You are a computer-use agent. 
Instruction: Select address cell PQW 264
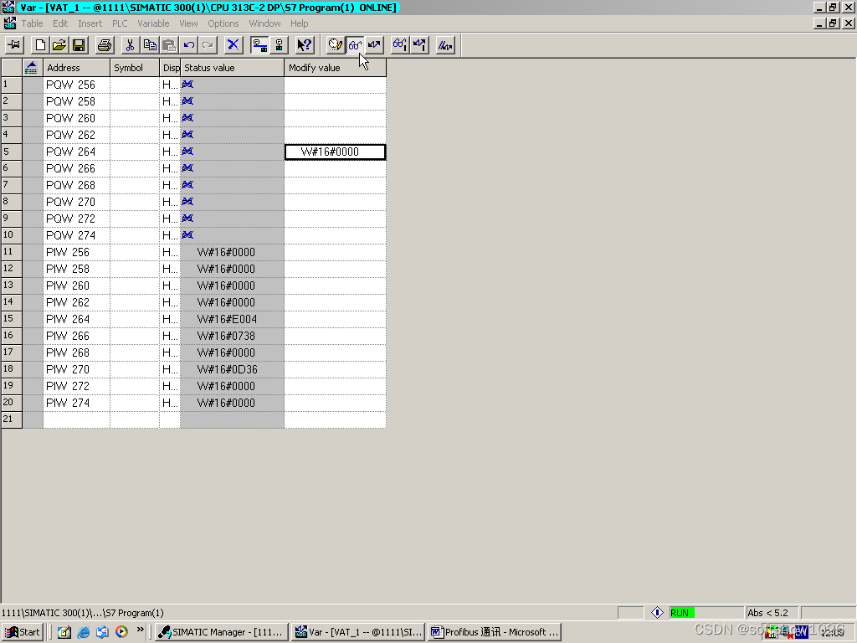76,152
